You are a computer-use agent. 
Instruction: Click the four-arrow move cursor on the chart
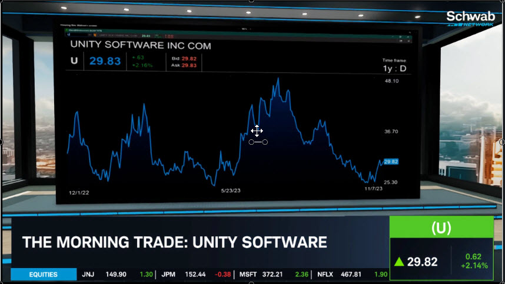(x=257, y=131)
